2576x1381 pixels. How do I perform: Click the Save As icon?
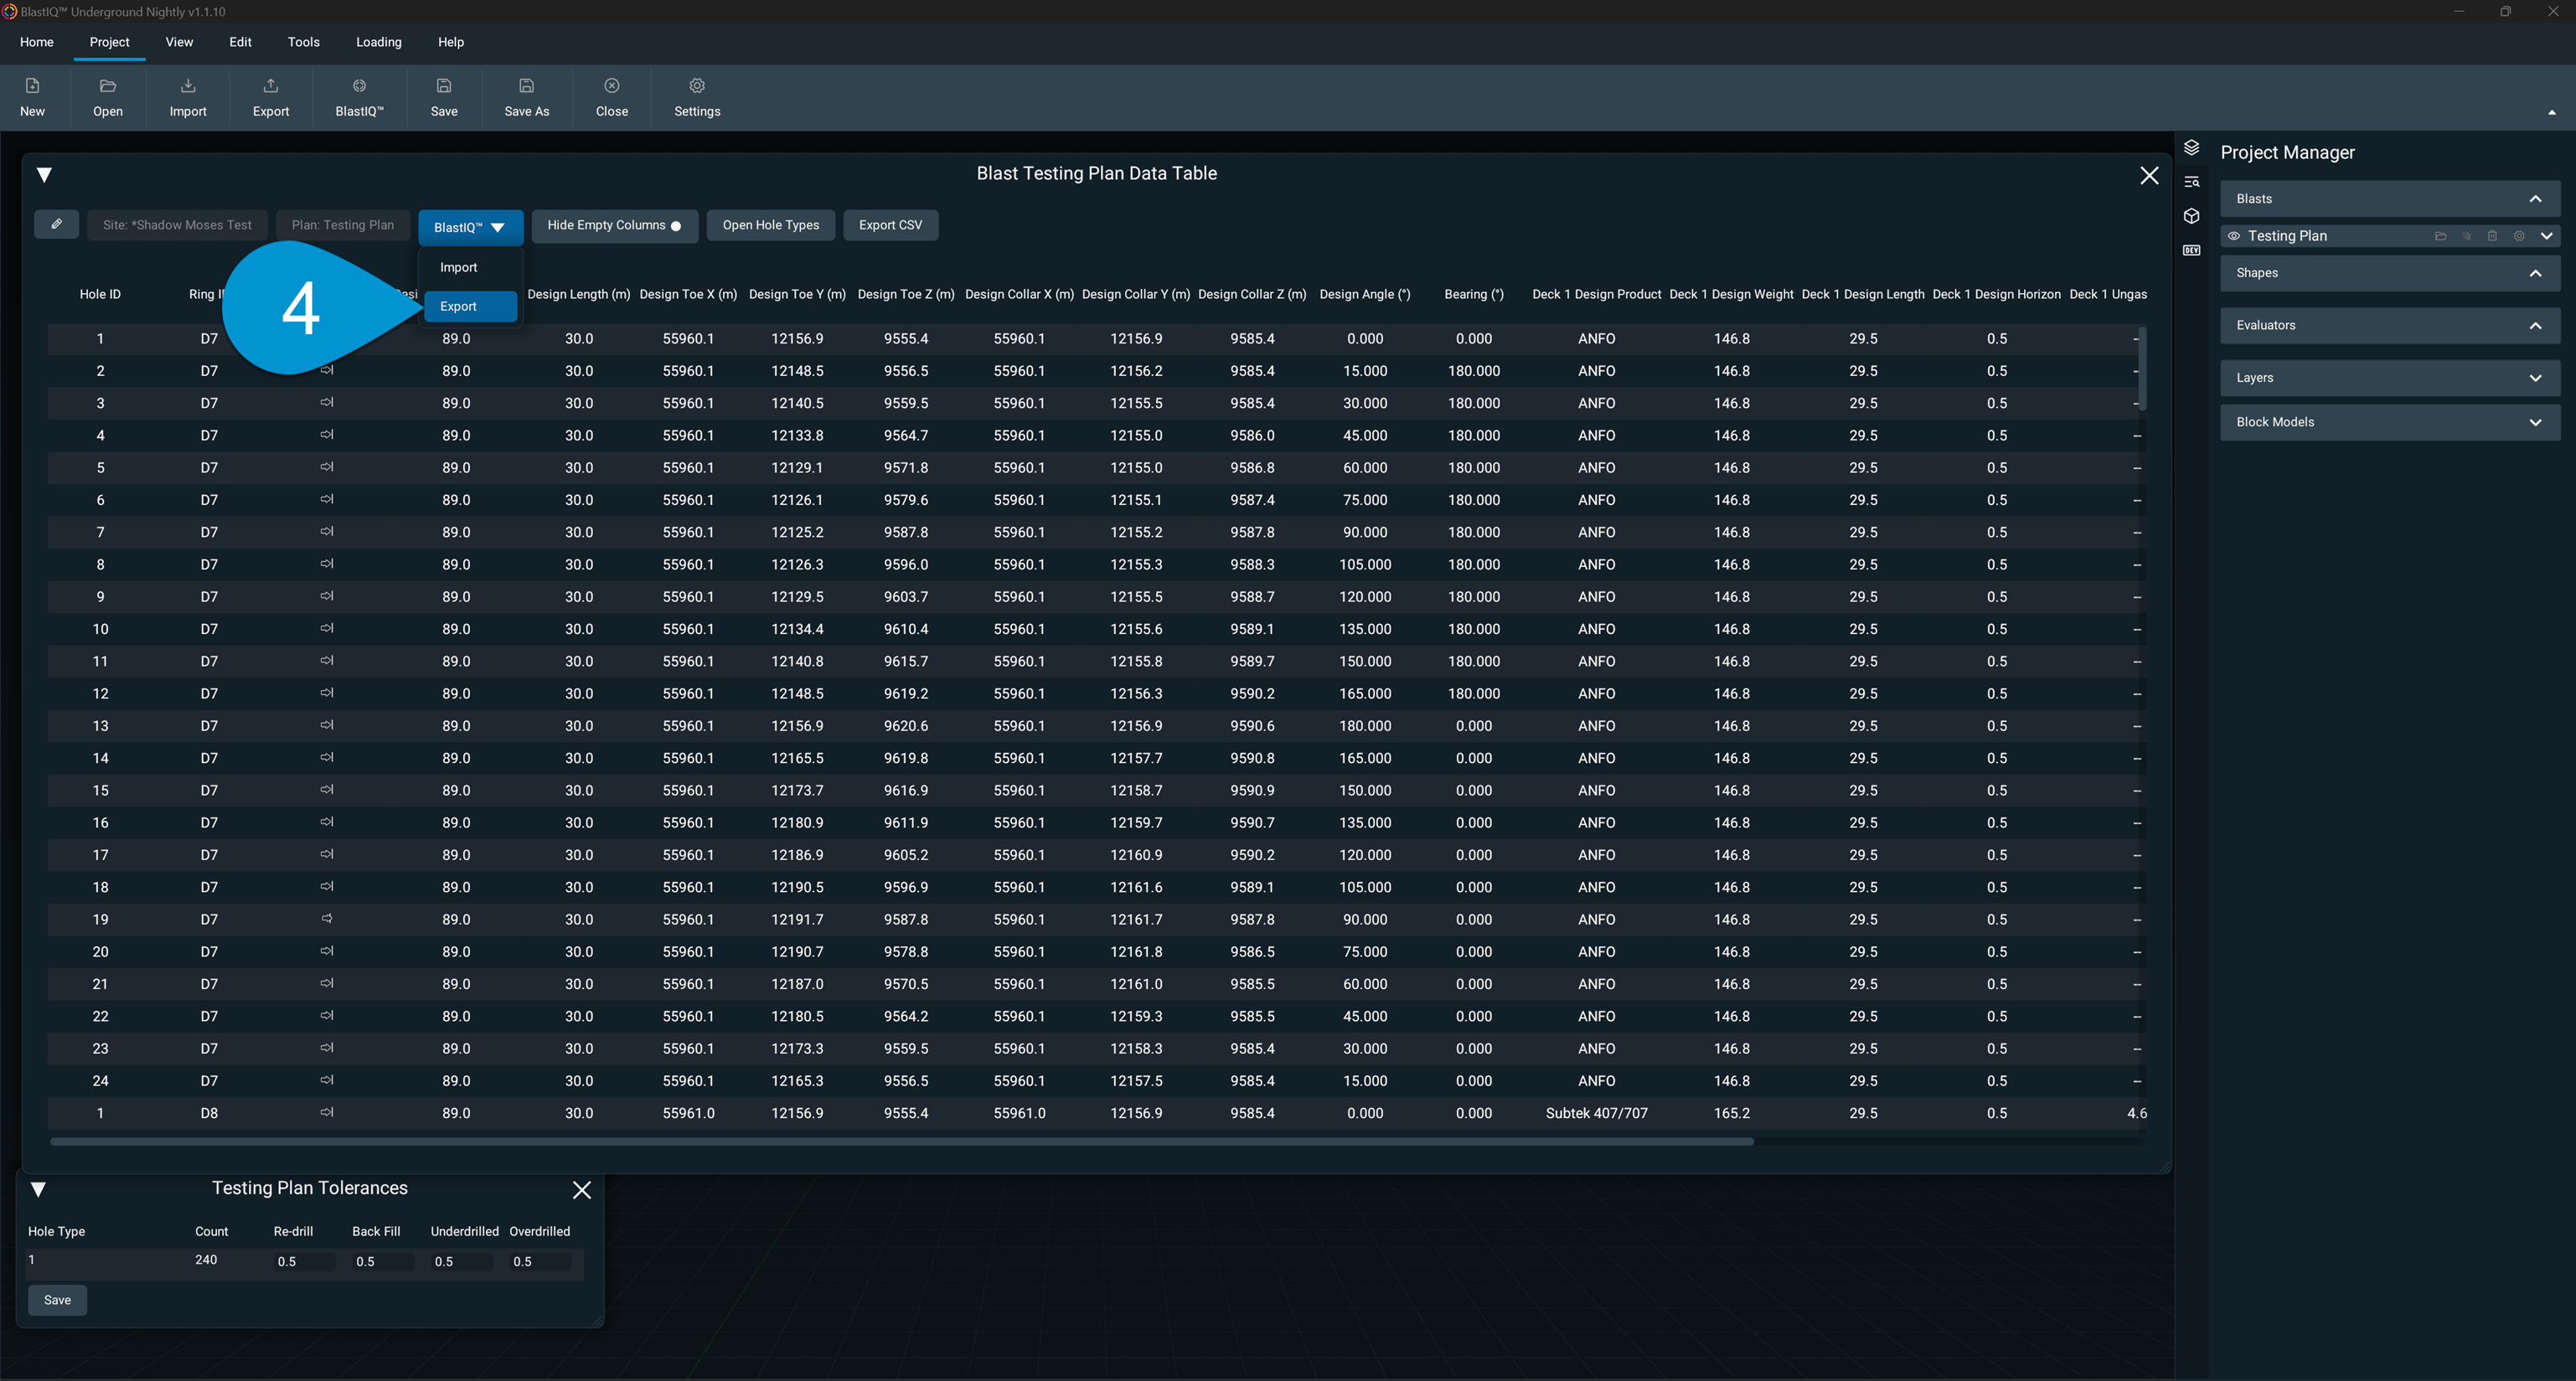pyautogui.click(x=527, y=86)
